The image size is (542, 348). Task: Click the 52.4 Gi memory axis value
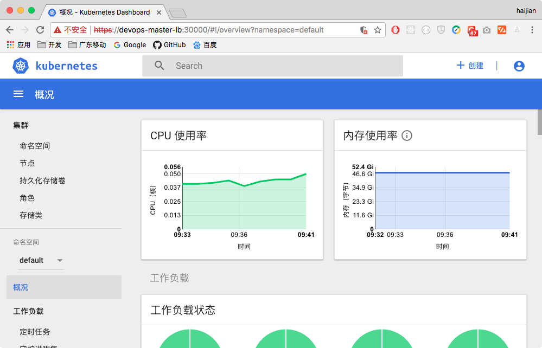(362, 167)
